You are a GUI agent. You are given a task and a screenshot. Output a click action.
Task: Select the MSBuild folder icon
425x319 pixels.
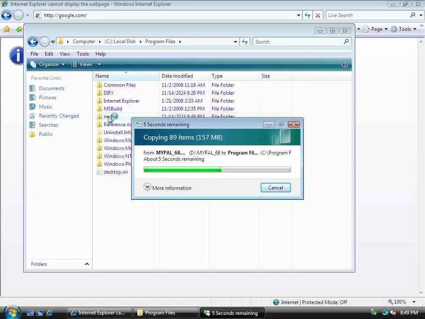pos(100,108)
